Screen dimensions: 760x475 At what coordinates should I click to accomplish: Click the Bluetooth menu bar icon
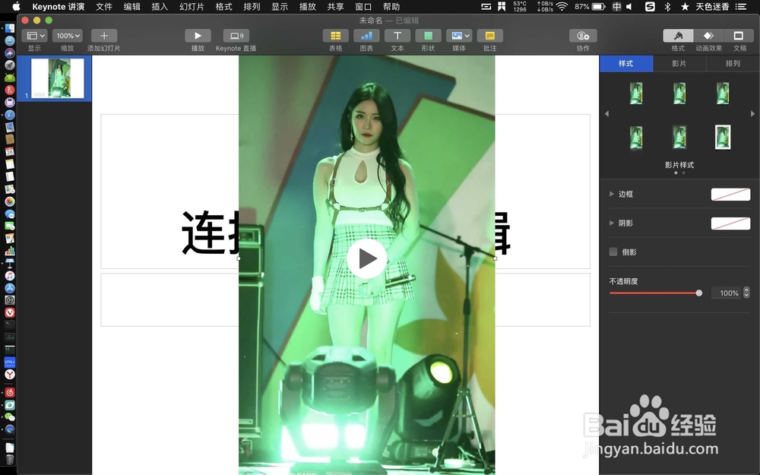(x=667, y=7)
